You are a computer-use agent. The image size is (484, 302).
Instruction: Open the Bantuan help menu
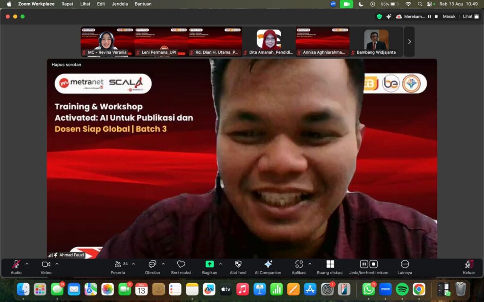coord(143,4)
